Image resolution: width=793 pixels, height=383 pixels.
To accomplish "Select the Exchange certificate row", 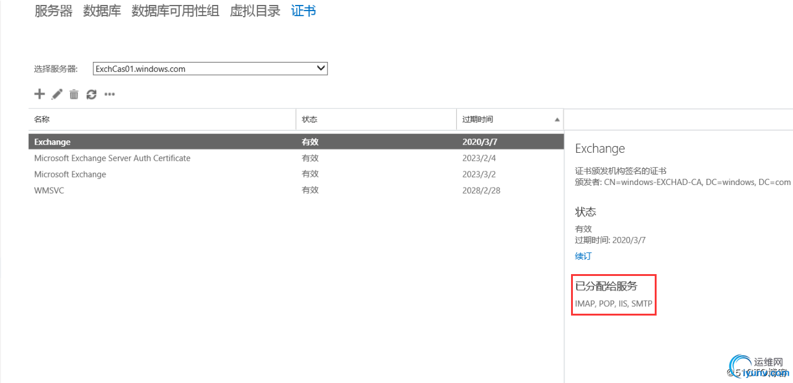I will (x=296, y=142).
